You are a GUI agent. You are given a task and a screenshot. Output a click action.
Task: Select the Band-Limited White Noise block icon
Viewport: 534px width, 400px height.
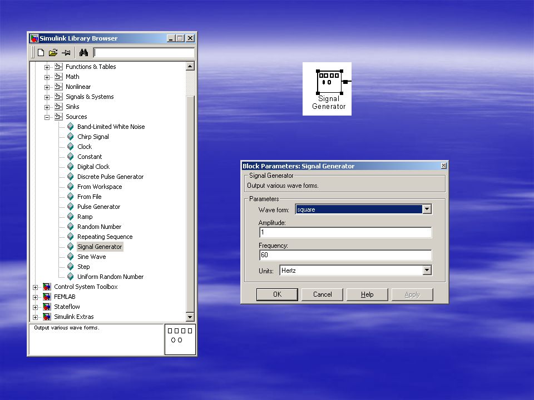[x=71, y=127]
